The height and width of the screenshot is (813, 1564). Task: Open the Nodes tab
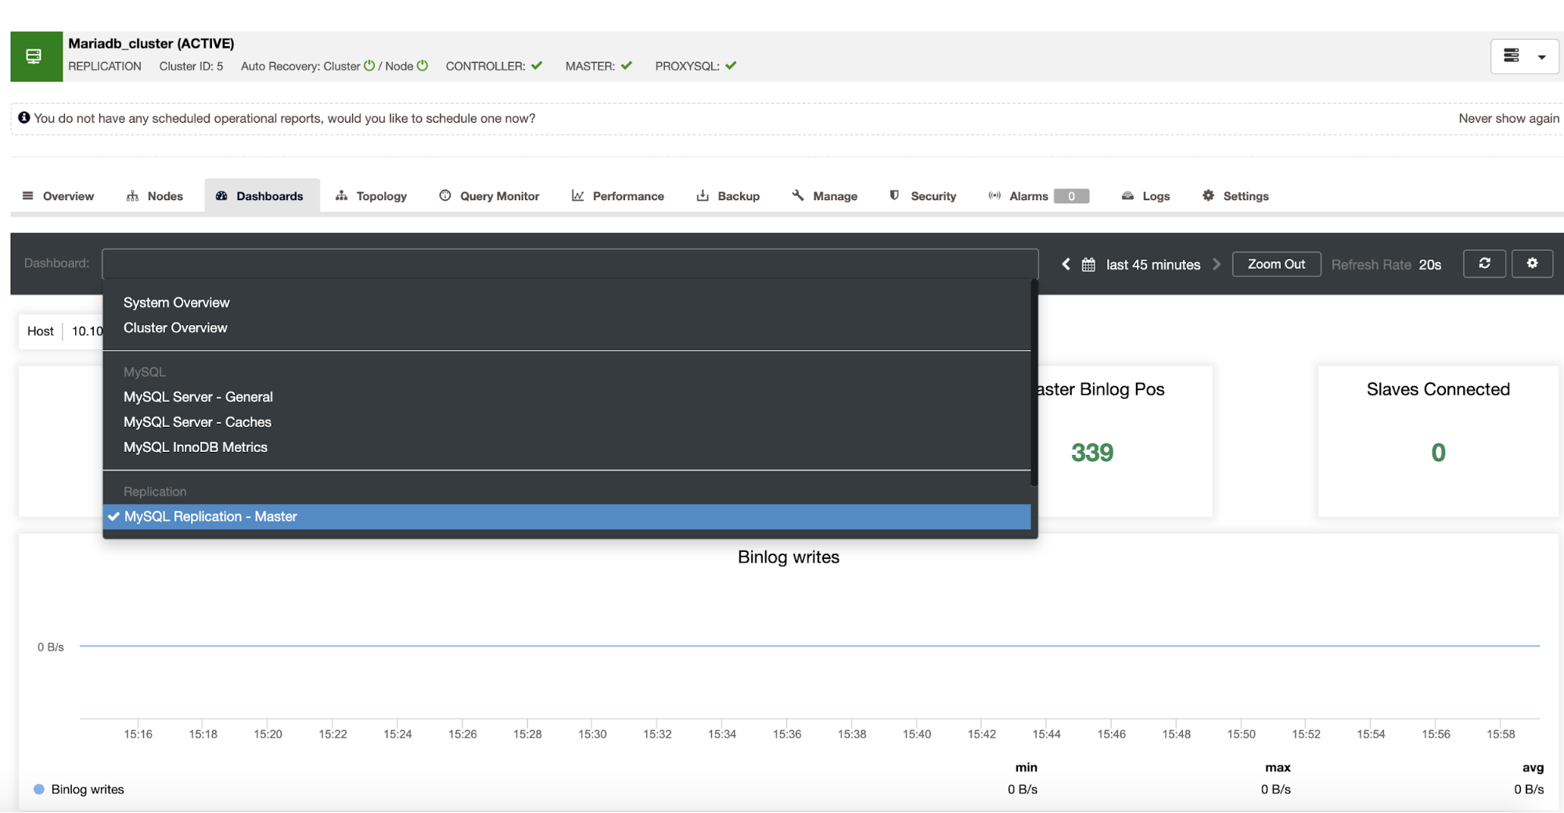155,196
